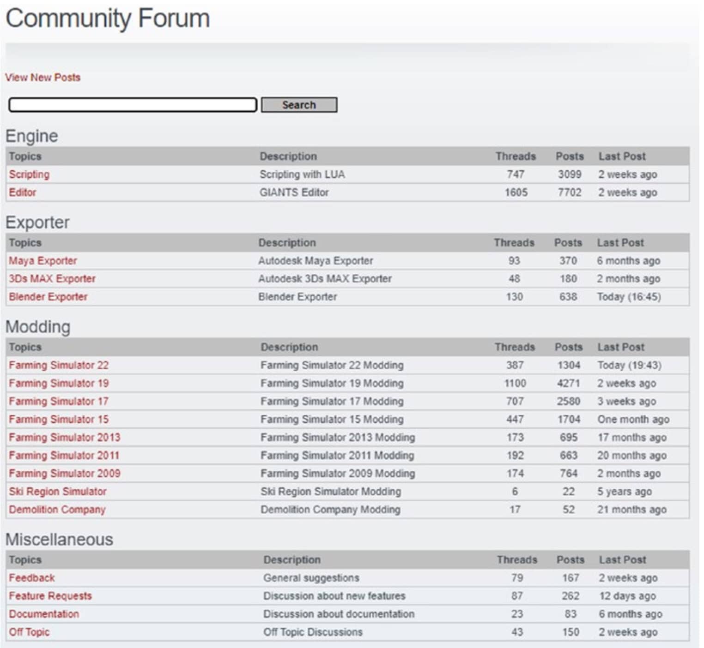Screen dimensions: 704x648
Task: Open the Feedback topic
Action: click(31, 578)
